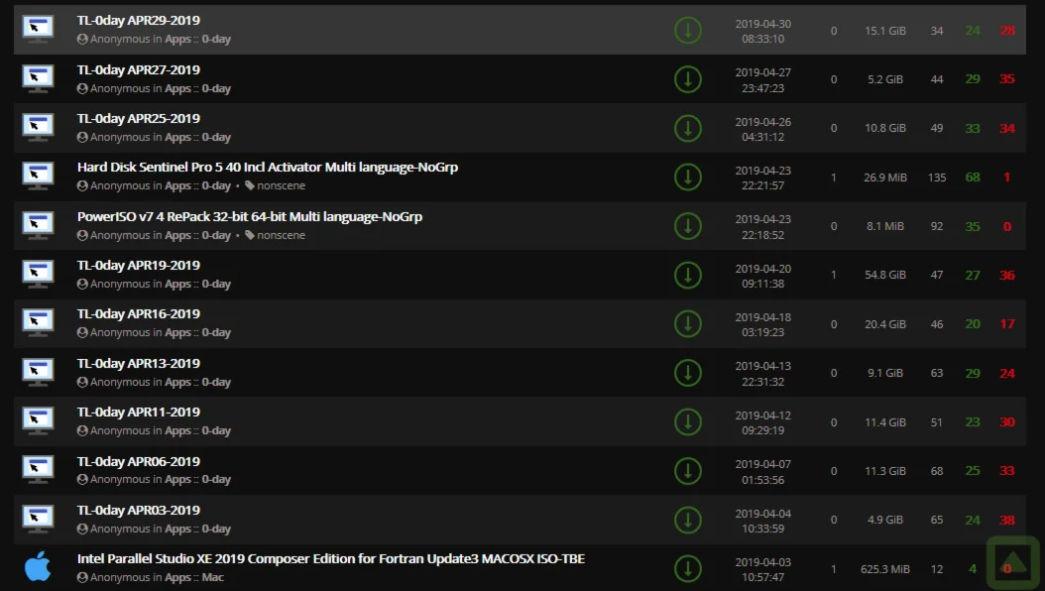Screen dimensions: 1045x591
Task: Click 26.9 MiB size of Hard Disk Sentinel
Action: [x=885, y=177]
